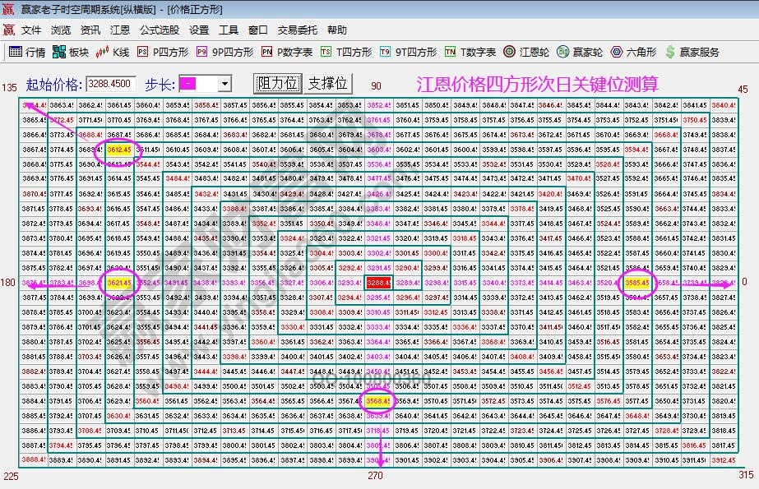Open the 公式选股 menu
759x489 pixels.
159,30
